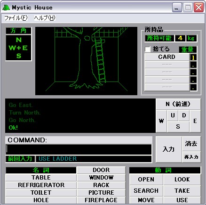Go West with the W button
206x205 pixels.
pos(161,121)
